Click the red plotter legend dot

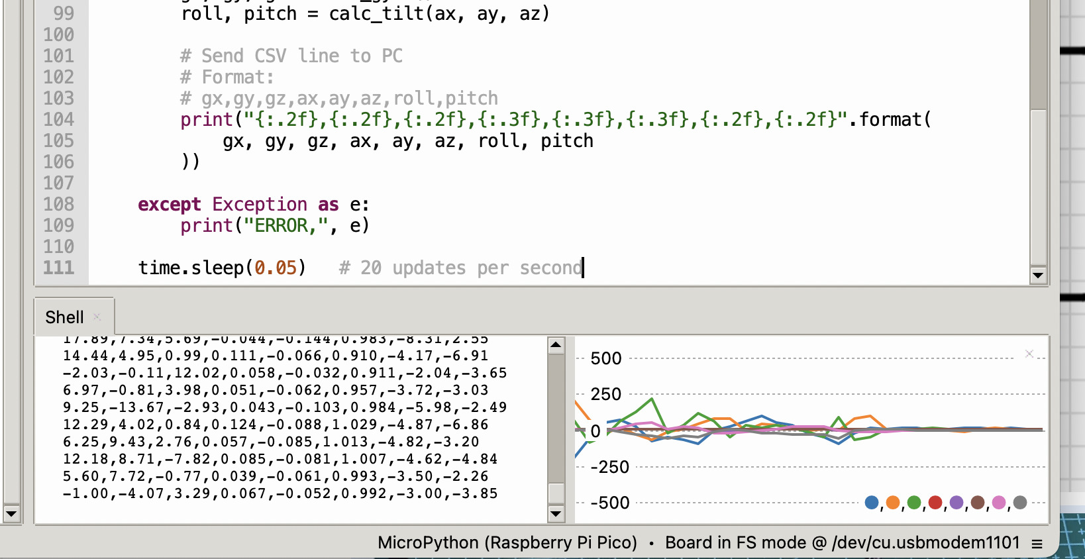(x=935, y=503)
